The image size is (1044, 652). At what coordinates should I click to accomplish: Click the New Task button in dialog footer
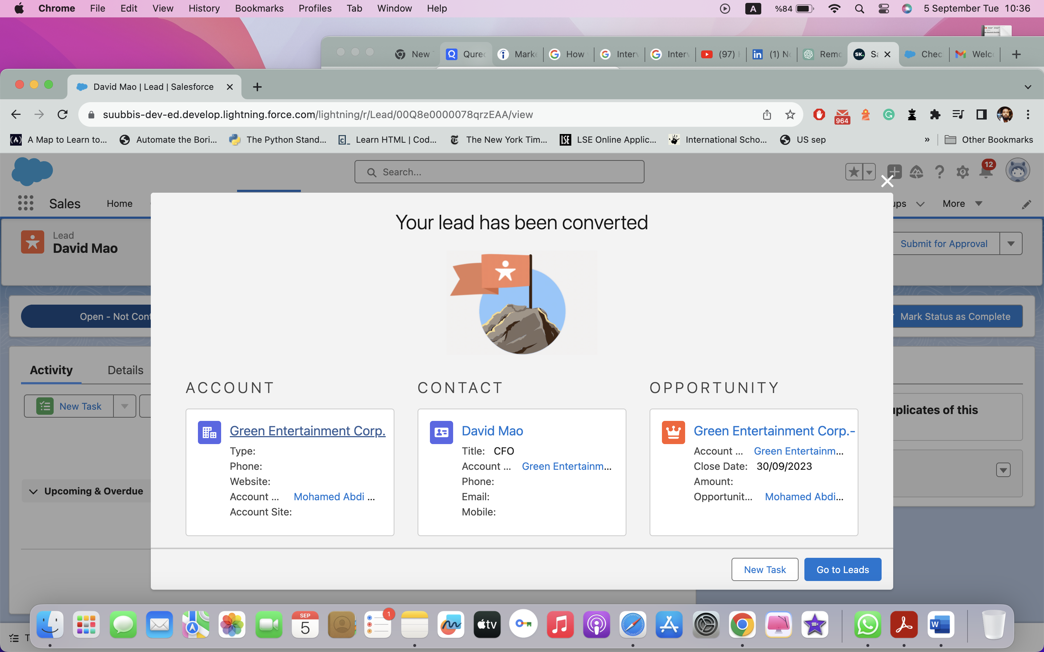tap(765, 569)
